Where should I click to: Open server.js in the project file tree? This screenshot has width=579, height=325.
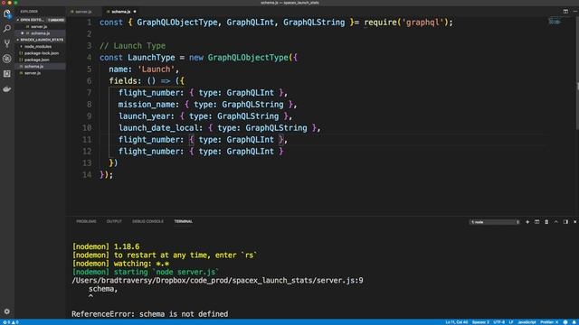33,73
